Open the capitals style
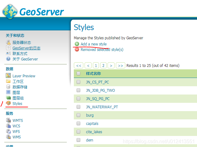 [92, 124]
